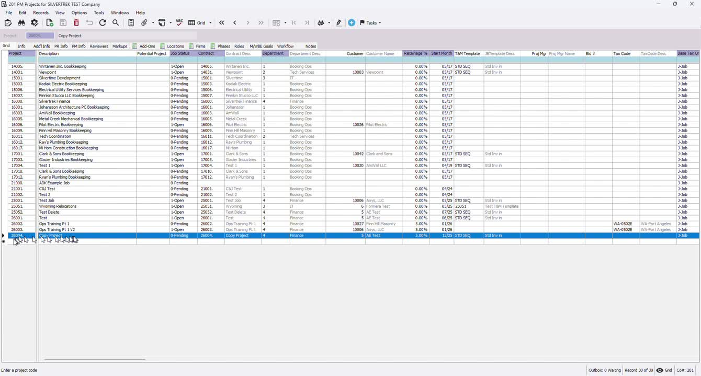Image resolution: width=701 pixels, height=376 pixels.
Task: Click the first-row bar-arrow icon
Action: 294,23
